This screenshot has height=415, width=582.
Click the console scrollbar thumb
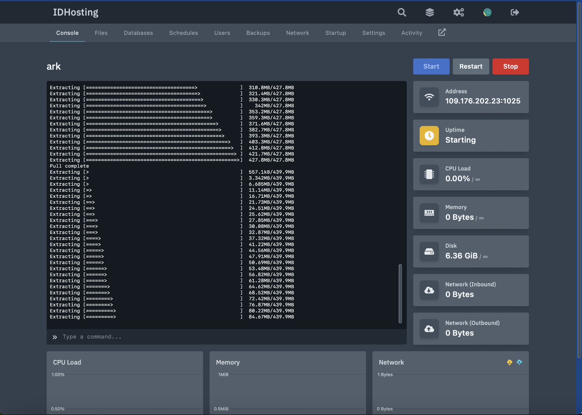400,294
